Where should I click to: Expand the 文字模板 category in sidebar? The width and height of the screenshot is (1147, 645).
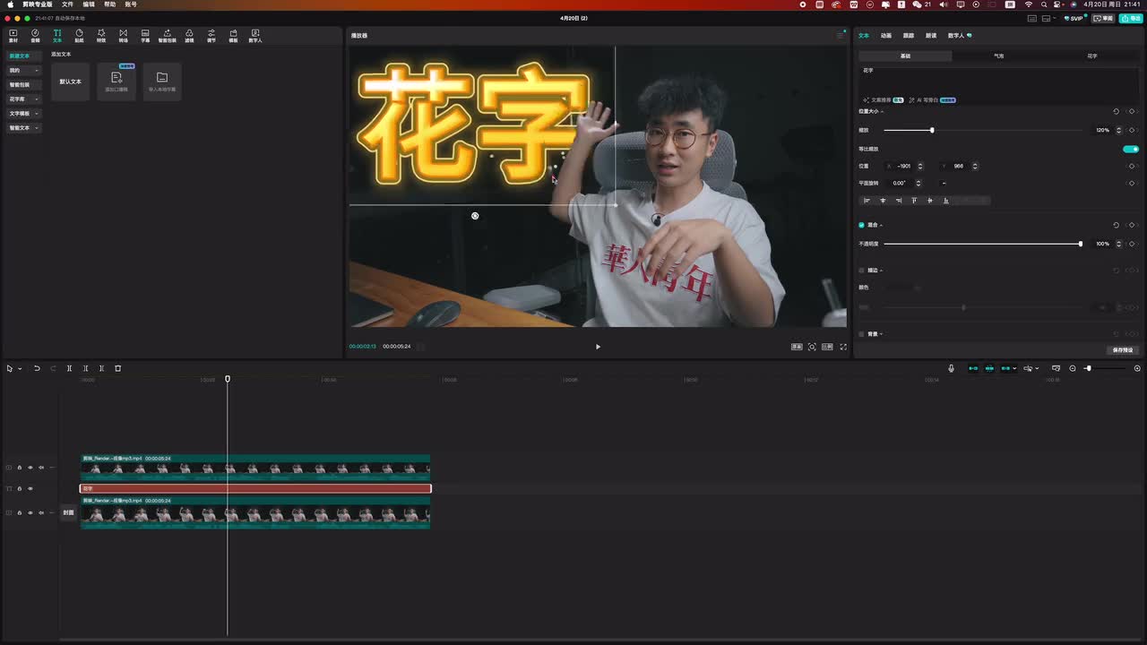[x=24, y=114]
